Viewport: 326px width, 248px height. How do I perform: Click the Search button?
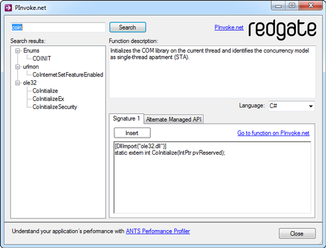(x=128, y=27)
